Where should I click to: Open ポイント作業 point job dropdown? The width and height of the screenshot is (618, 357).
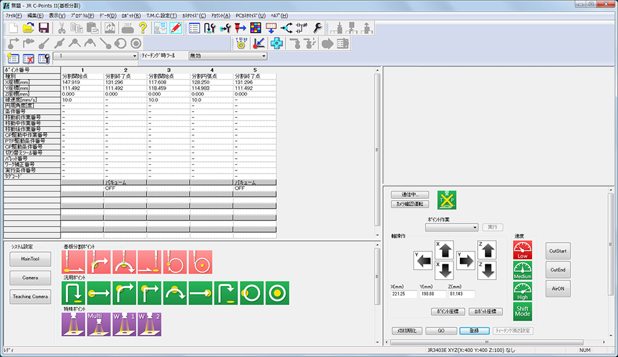pos(452,227)
